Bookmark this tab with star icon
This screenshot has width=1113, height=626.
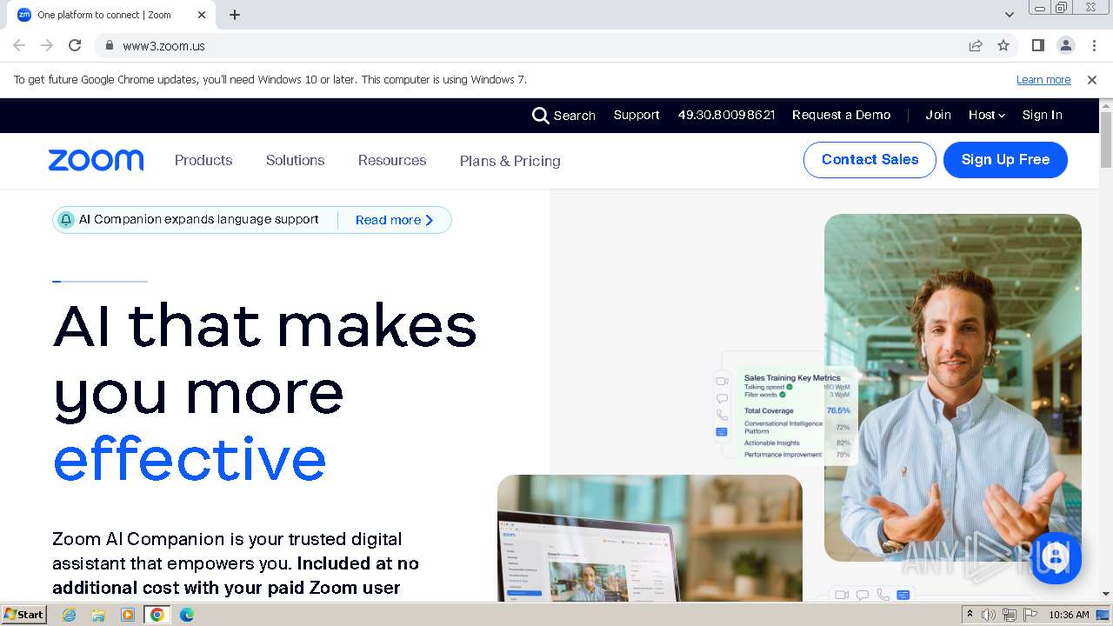coord(1003,45)
